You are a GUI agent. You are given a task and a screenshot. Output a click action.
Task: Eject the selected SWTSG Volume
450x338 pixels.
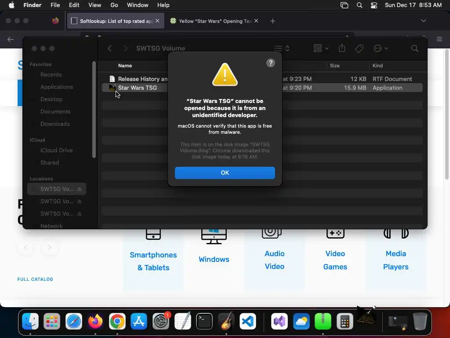[x=80, y=189]
